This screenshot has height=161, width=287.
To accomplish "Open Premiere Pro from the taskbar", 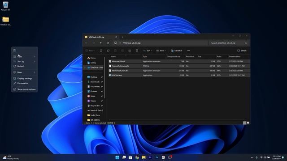I will (x=150, y=157).
